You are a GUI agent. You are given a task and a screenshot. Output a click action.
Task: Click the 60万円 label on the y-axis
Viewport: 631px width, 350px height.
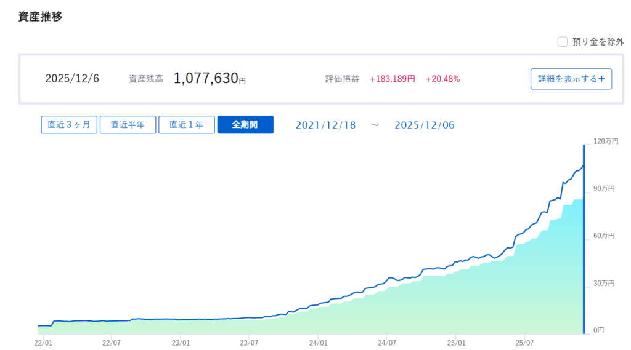point(604,236)
